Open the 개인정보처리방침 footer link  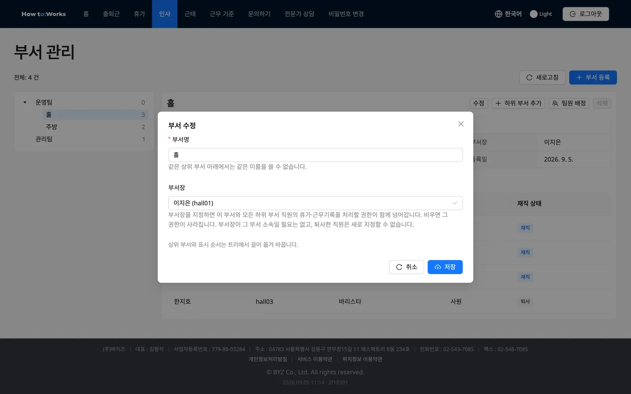268,359
